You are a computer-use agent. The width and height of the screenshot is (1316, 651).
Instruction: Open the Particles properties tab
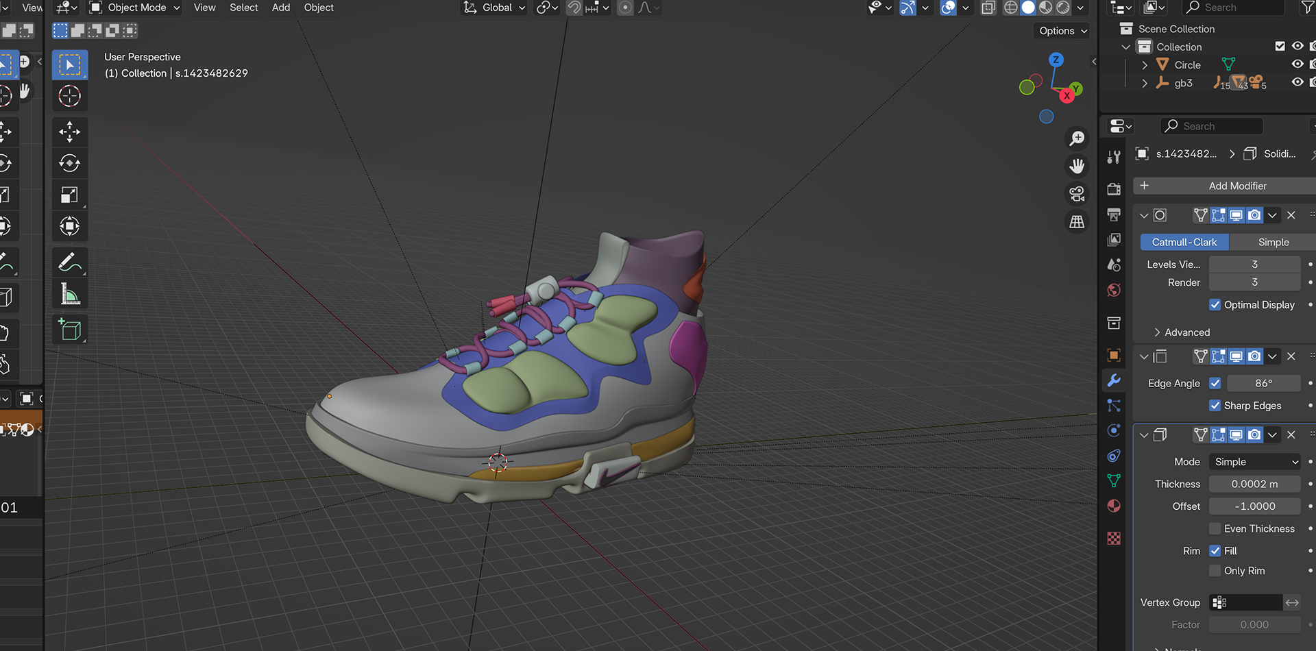pyautogui.click(x=1114, y=406)
